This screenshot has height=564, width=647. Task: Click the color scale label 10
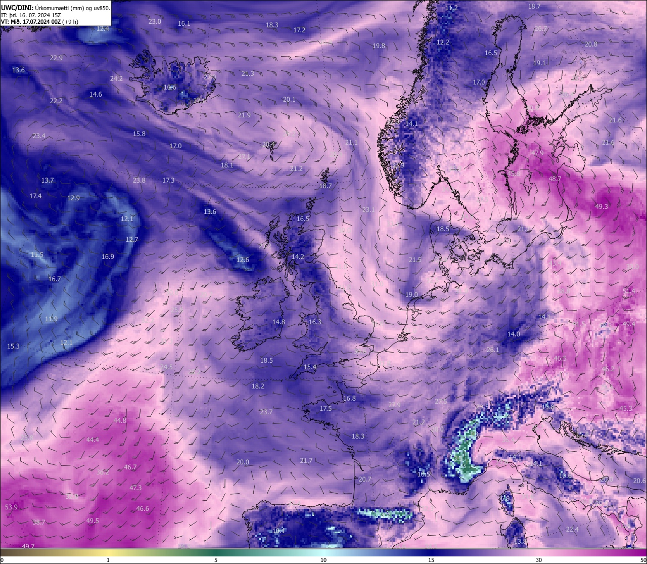323,560
